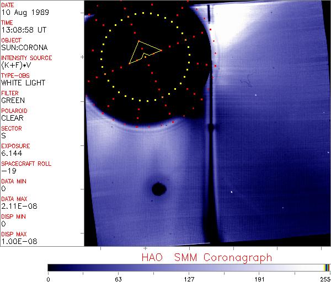Click the EXPOSURE label
The height and width of the screenshot is (282, 331).
coord(15,146)
